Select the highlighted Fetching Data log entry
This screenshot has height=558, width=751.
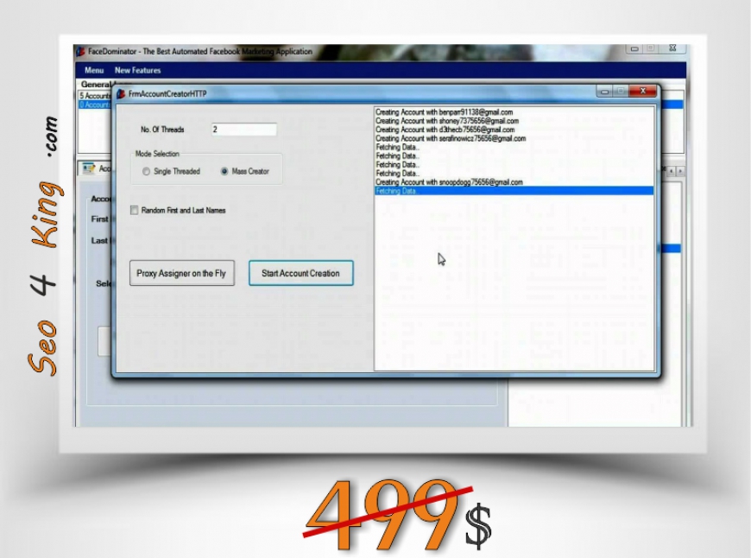coord(514,191)
